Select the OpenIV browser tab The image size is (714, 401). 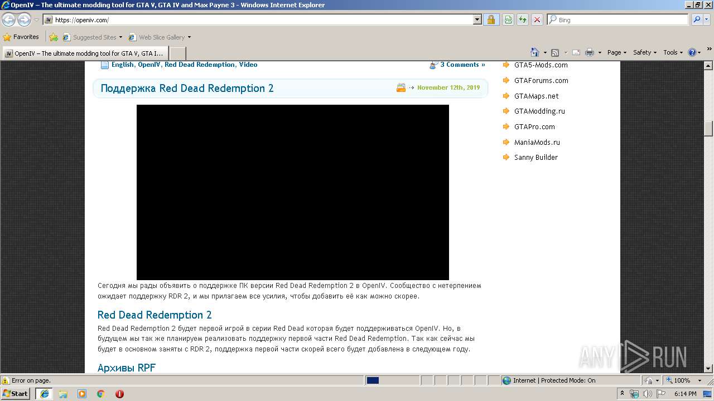85,53
